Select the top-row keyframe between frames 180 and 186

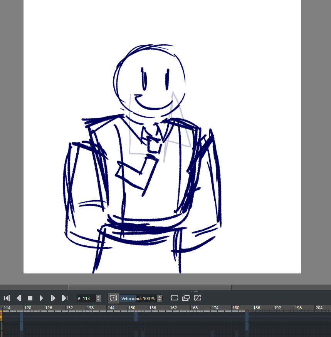pyautogui.click(x=247, y=317)
